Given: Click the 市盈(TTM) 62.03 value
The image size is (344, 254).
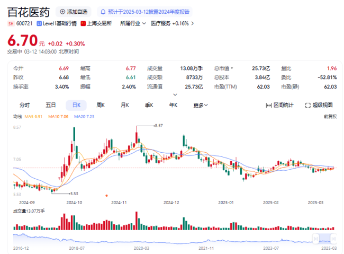Looking at the screenshot, I should tap(263, 87).
